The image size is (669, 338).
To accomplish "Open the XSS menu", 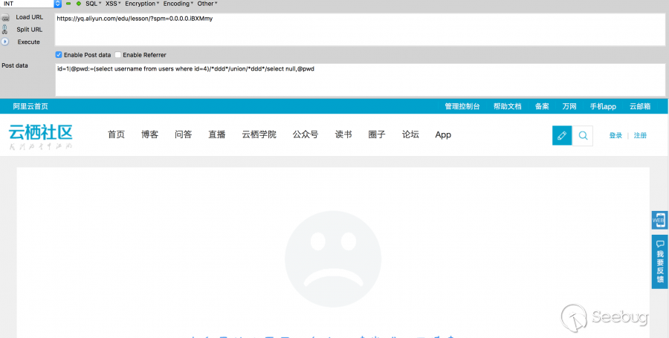I will [113, 4].
